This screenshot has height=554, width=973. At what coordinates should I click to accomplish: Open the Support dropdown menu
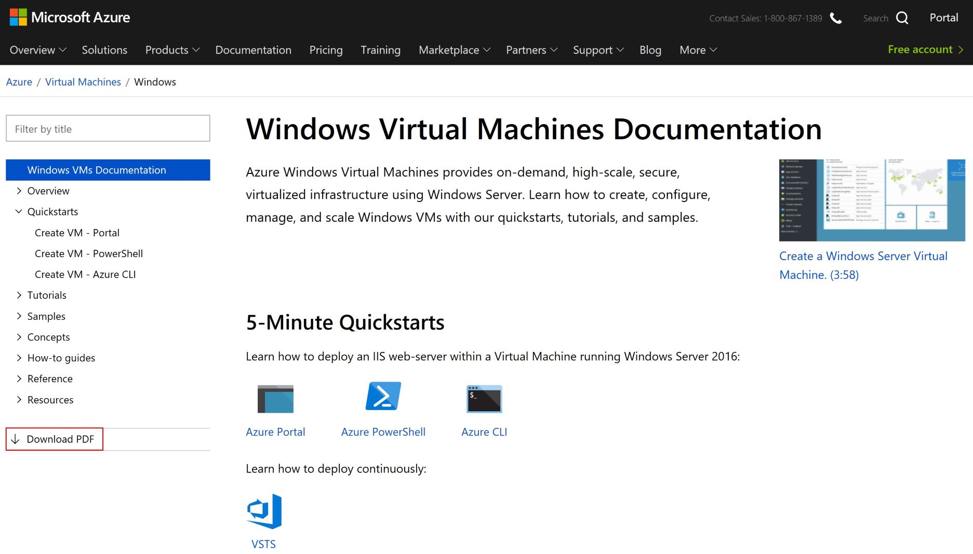pyautogui.click(x=598, y=50)
